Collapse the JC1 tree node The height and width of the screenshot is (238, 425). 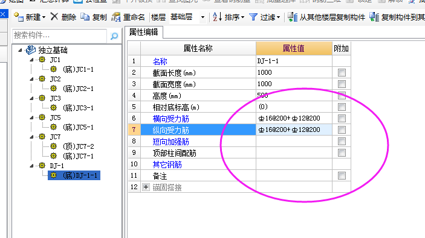click(31, 60)
